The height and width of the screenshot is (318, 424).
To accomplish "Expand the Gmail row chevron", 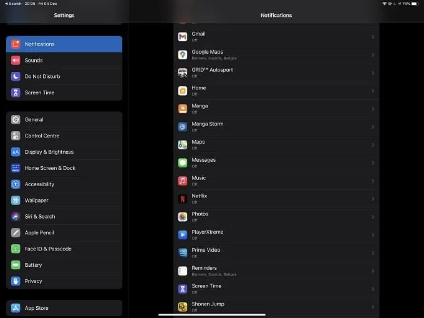I will 373,37.
